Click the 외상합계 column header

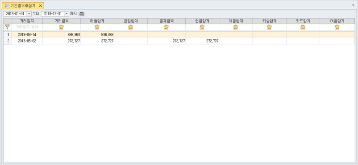pyautogui.click(x=270, y=21)
